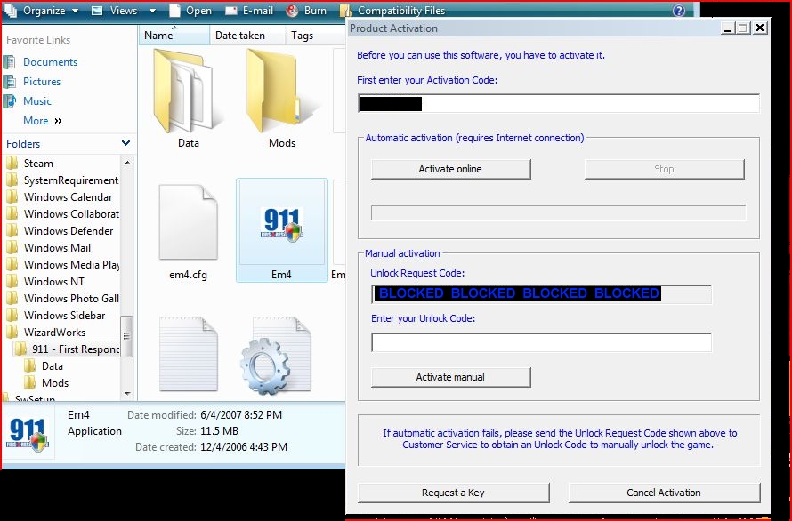Close the Product Activation dialog
792x521 pixels.
click(x=760, y=28)
